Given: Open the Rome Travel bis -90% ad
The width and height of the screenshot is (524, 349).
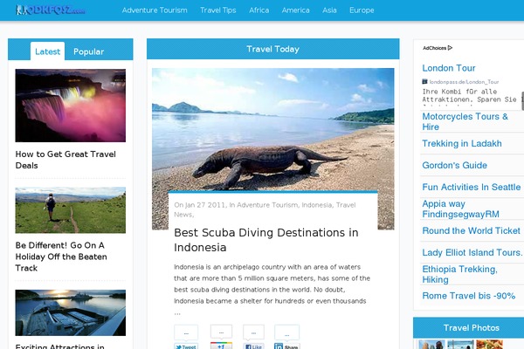Looking at the screenshot, I should (468, 296).
